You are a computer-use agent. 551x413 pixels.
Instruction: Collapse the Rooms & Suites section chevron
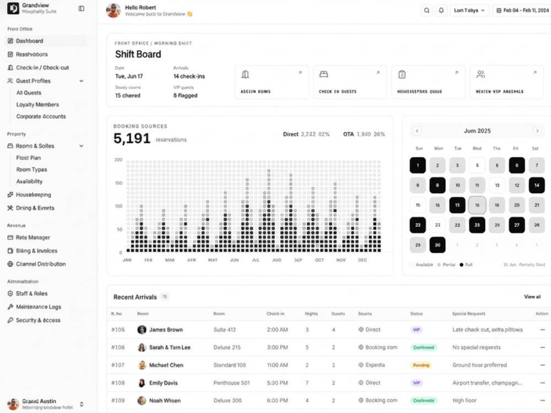click(82, 146)
